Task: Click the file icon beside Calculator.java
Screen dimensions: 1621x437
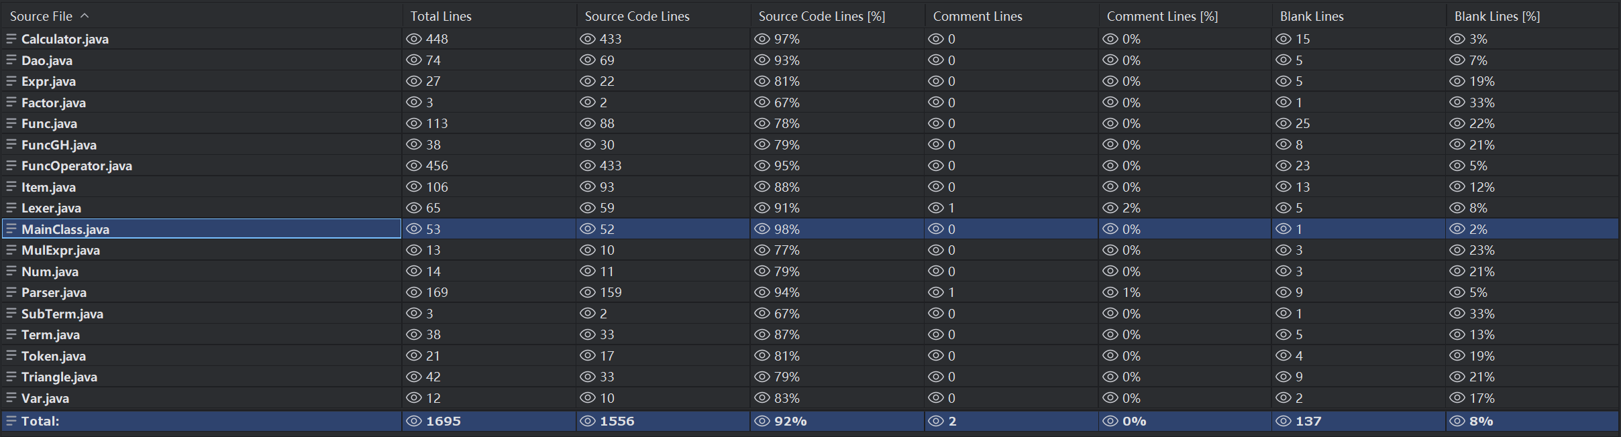Action: tap(11, 39)
